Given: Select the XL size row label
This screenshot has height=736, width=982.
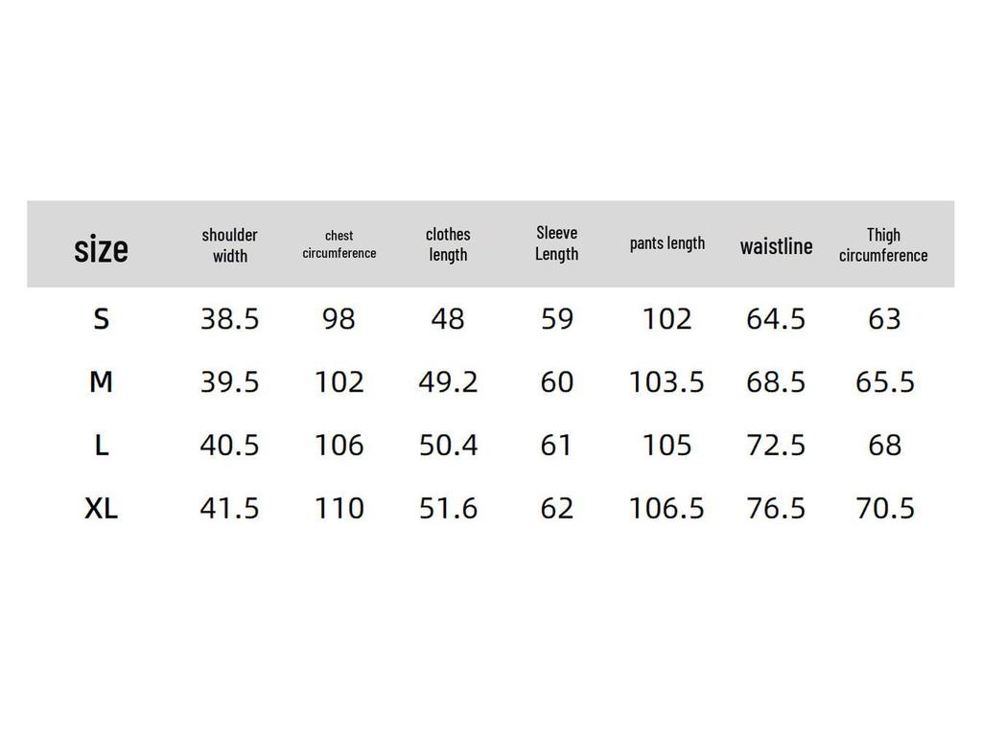Looking at the screenshot, I should (101, 509).
